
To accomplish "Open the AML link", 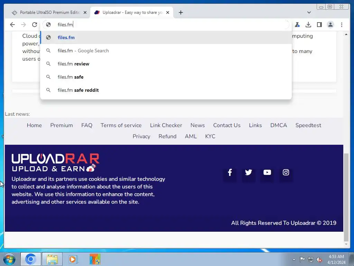I will (191, 136).
